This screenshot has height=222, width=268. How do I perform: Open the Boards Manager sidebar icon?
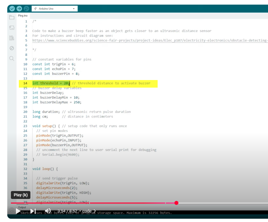pos(12,28)
